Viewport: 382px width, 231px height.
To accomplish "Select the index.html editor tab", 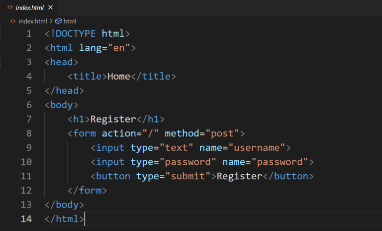I will 29,8.
